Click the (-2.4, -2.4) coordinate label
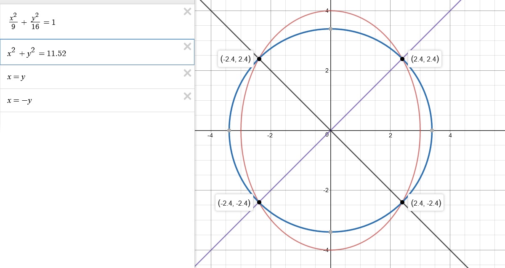 point(234,203)
